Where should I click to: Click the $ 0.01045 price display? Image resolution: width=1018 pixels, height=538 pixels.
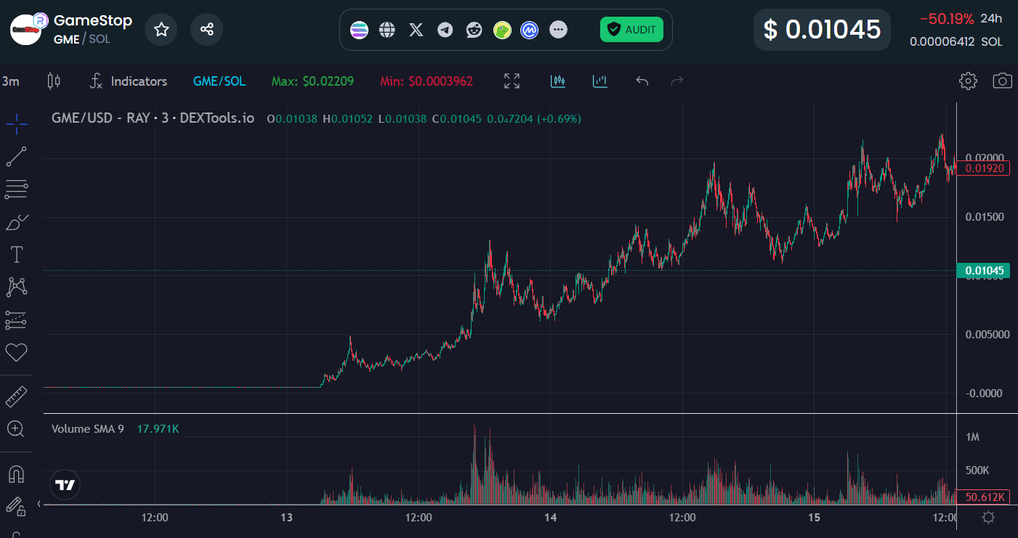coord(822,30)
